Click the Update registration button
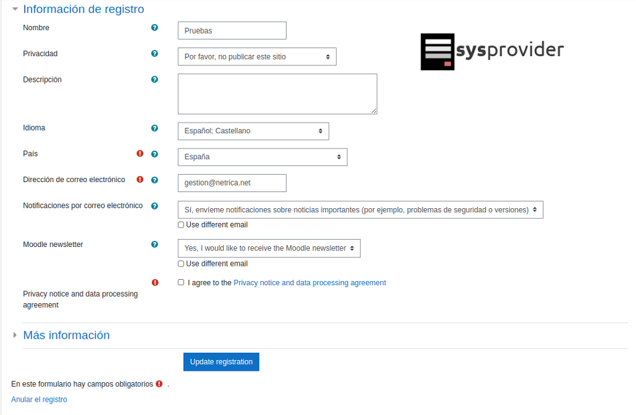This screenshot has height=415, width=636. (221, 362)
